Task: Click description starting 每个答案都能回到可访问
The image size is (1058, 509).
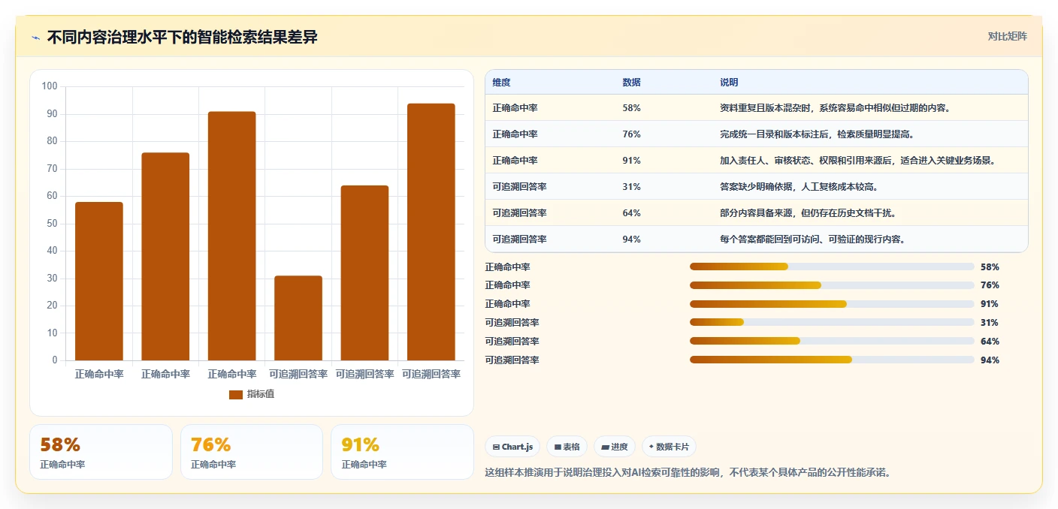Action: (x=812, y=239)
